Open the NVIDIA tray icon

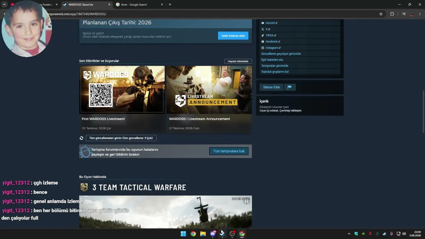pos(363,234)
